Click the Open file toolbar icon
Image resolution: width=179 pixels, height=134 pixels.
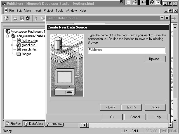(15, 18)
